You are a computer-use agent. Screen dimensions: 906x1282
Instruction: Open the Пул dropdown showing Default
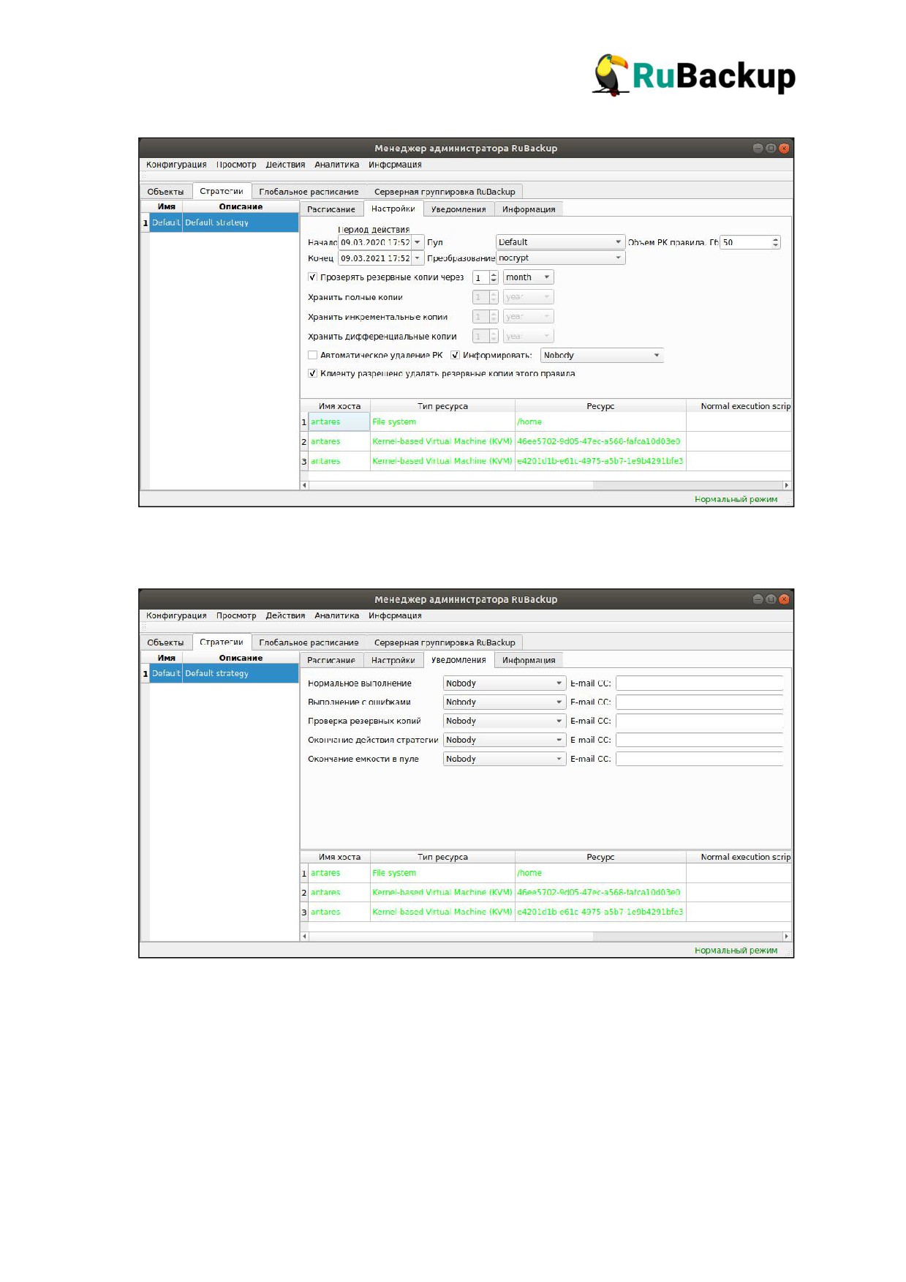click(560, 242)
